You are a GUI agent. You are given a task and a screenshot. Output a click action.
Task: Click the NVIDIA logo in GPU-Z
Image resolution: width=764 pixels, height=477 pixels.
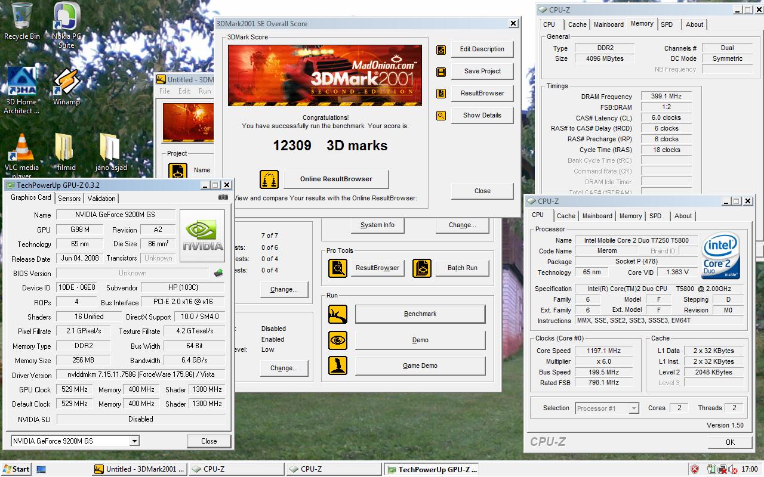pyautogui.click(x=202, y=236)
